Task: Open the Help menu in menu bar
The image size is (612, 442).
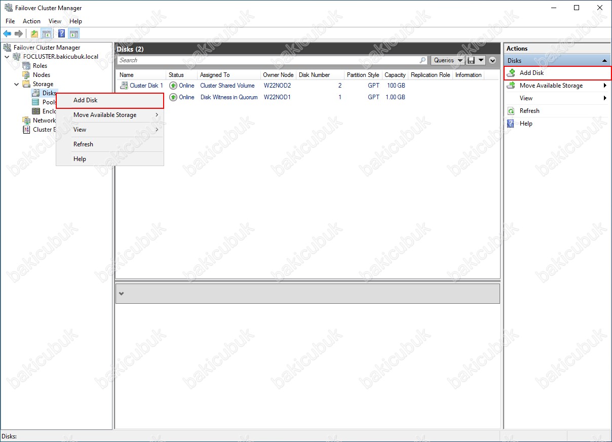Action: click(75, 21)
